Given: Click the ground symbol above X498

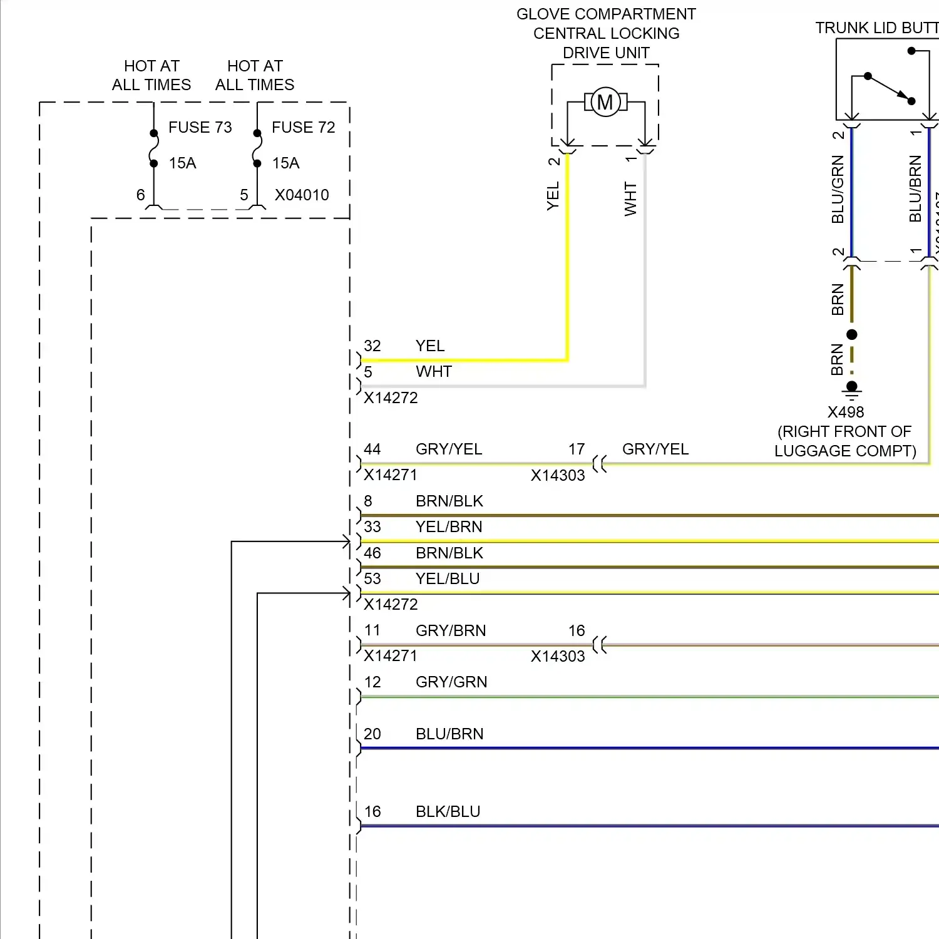Looking at the screenshot, I should [852, 391].
